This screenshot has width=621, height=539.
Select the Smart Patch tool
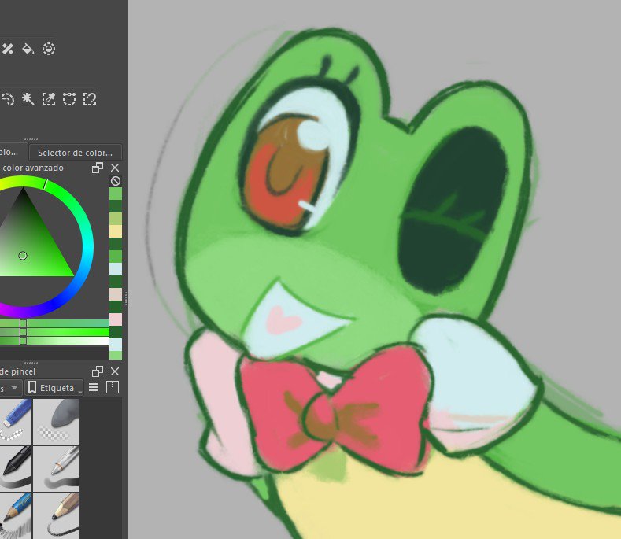pos(8,49)
